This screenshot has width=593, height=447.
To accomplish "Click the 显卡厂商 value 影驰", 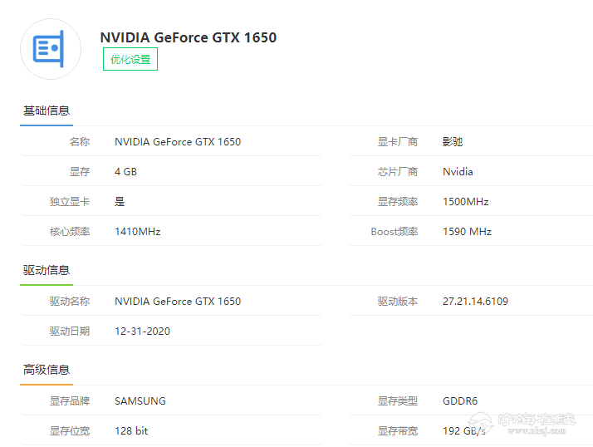I will tap(453, 142).
